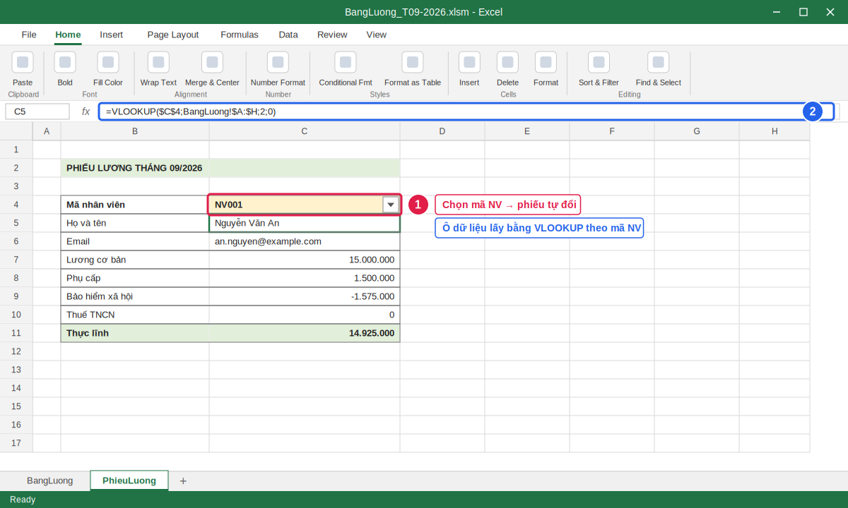Select row 17 header

point(16,443)
